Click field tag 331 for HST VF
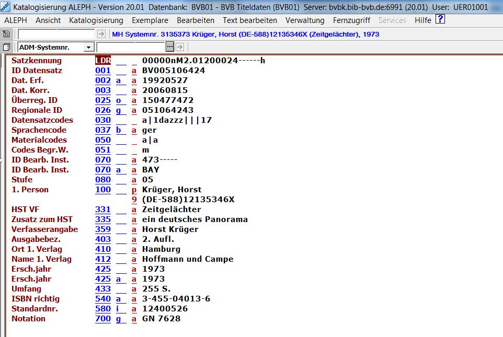This screenshot has height=337, width=503. point(103,210)
